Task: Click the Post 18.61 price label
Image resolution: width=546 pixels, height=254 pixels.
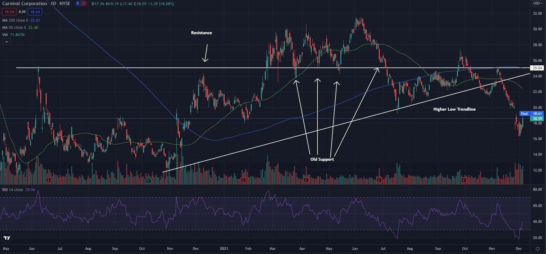Action: click(531, 114)
